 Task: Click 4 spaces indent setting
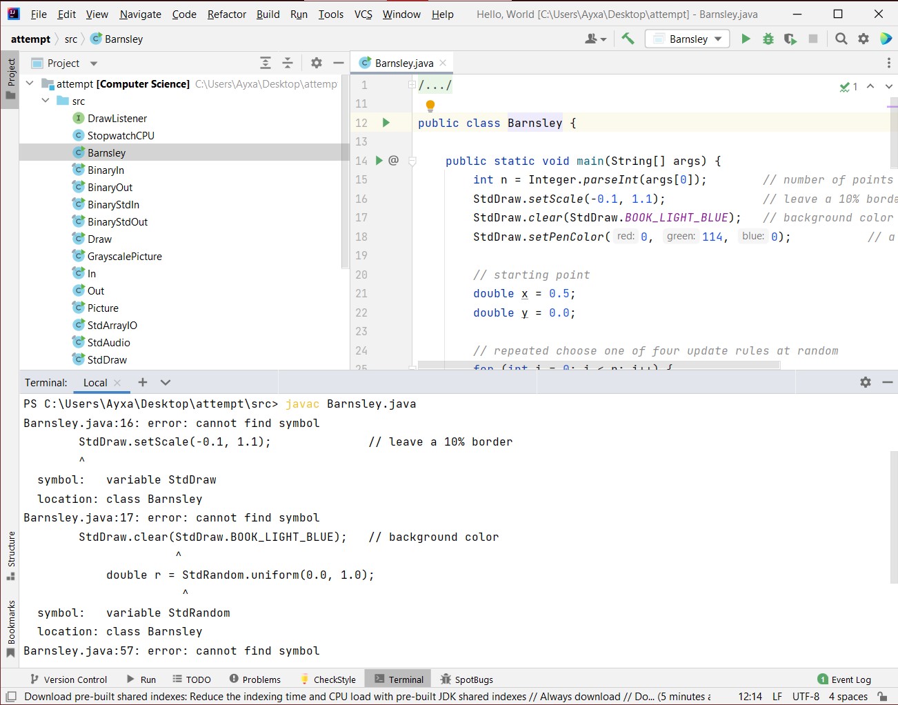[x=848, y=697]
